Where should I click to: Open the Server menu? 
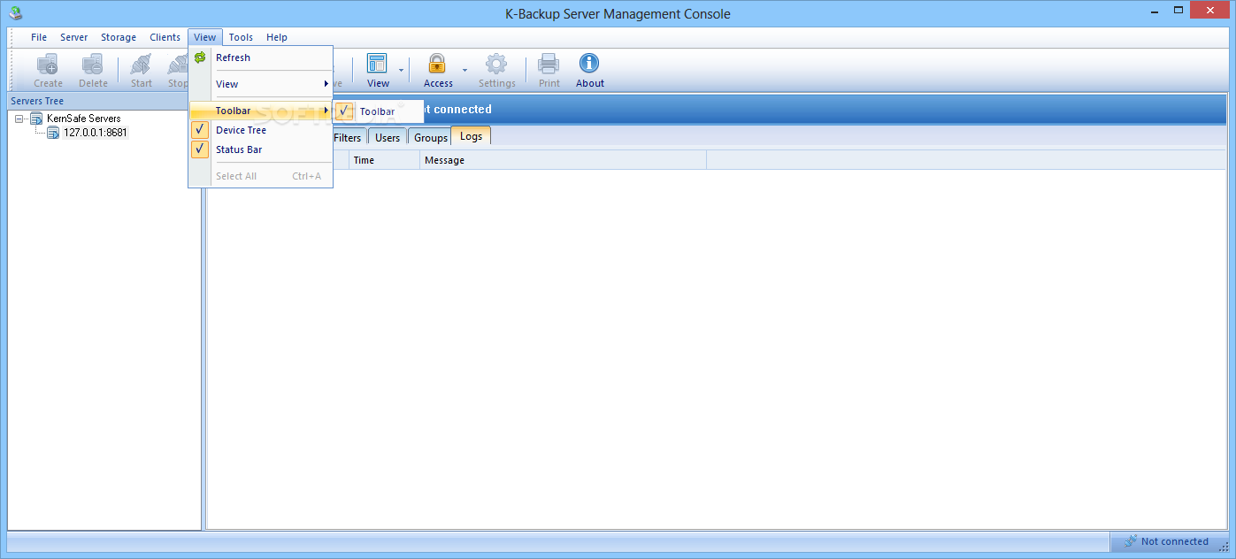(74, 37)
